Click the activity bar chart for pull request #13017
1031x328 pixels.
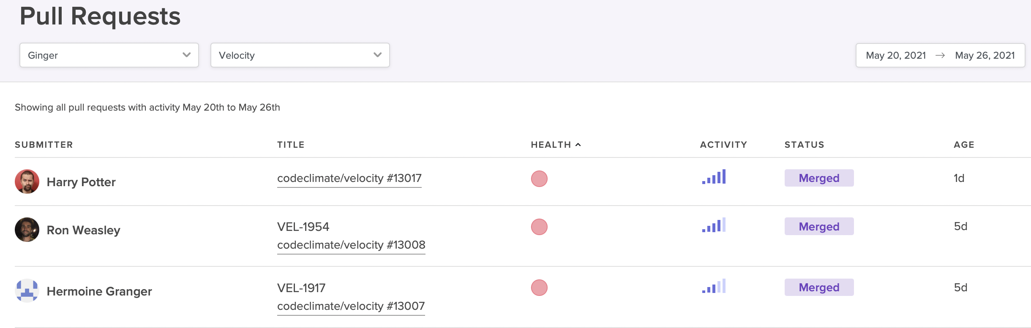point(714,178)
